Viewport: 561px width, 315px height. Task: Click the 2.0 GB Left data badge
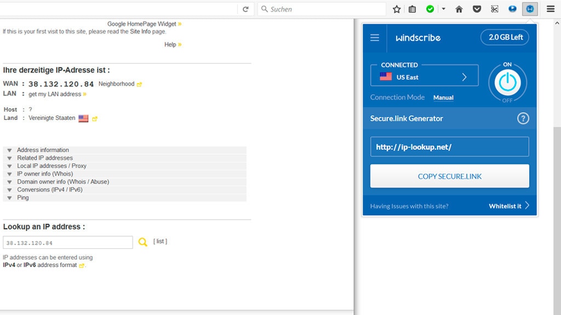pos(506,37)
